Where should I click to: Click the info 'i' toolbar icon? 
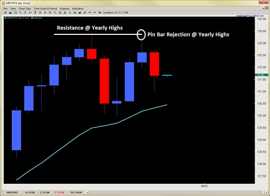pos(70,13)
